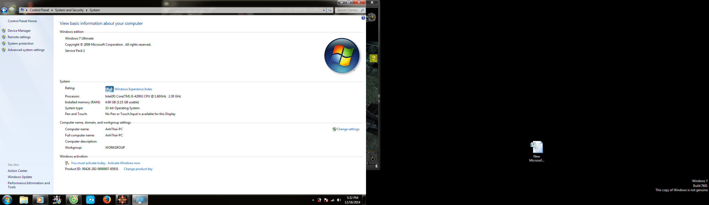Open Remote settings
Screen dimensions: 709x205
pos(19,37)
